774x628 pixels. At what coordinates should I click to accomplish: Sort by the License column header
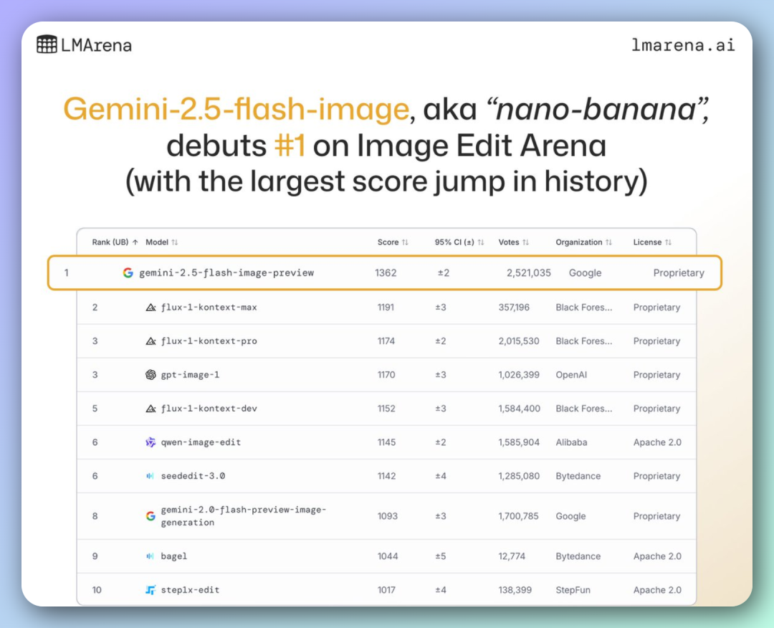point(652,242)
